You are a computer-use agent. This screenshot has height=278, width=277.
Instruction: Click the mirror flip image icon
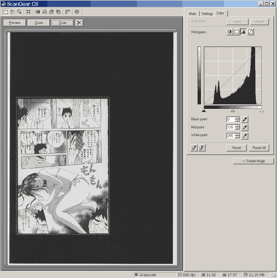coord(45,12)
